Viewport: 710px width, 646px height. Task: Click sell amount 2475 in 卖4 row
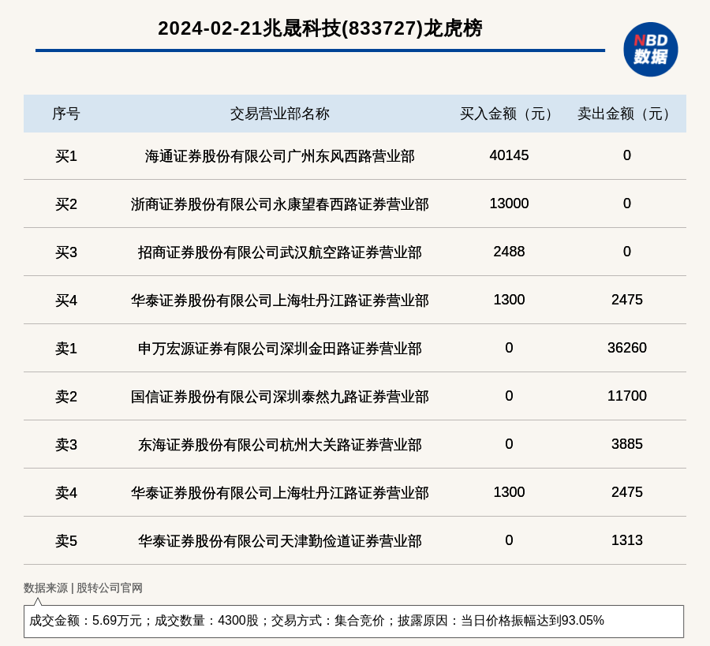click(x=626, y=492)
